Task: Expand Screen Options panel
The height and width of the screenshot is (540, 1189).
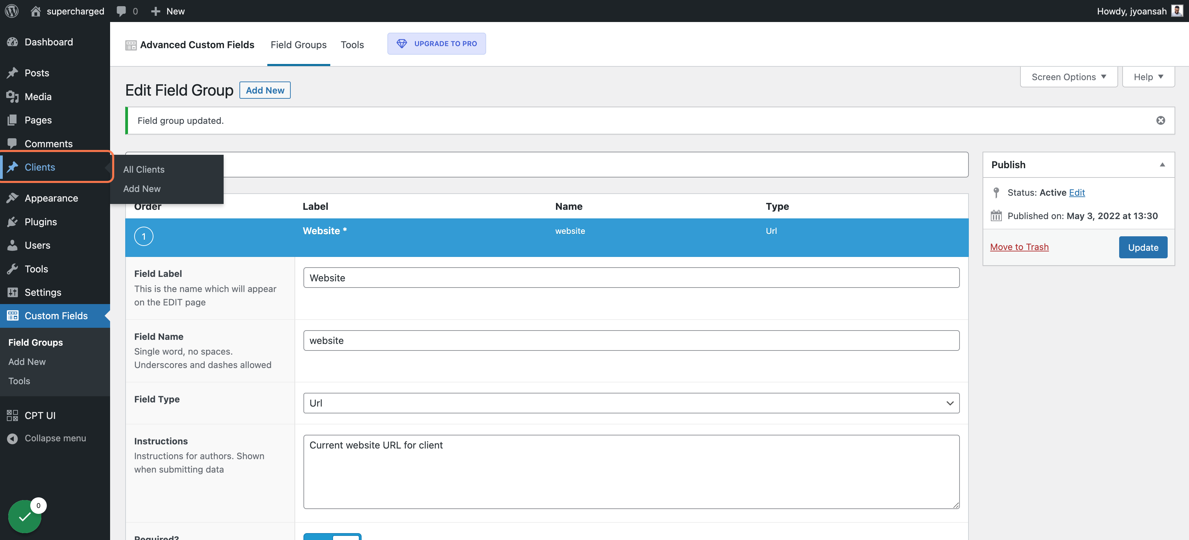Action: pyautogui.click(x=1069, y=77)
